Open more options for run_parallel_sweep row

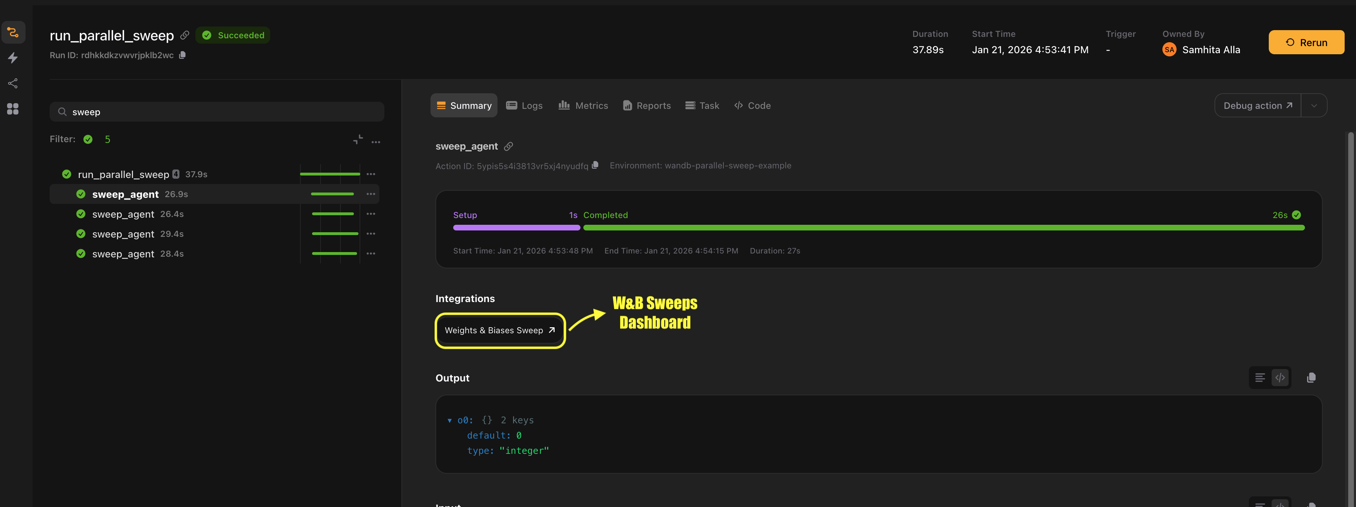371,174
